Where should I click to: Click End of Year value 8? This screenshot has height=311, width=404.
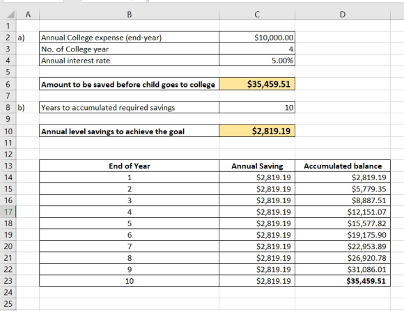[130, 257]
